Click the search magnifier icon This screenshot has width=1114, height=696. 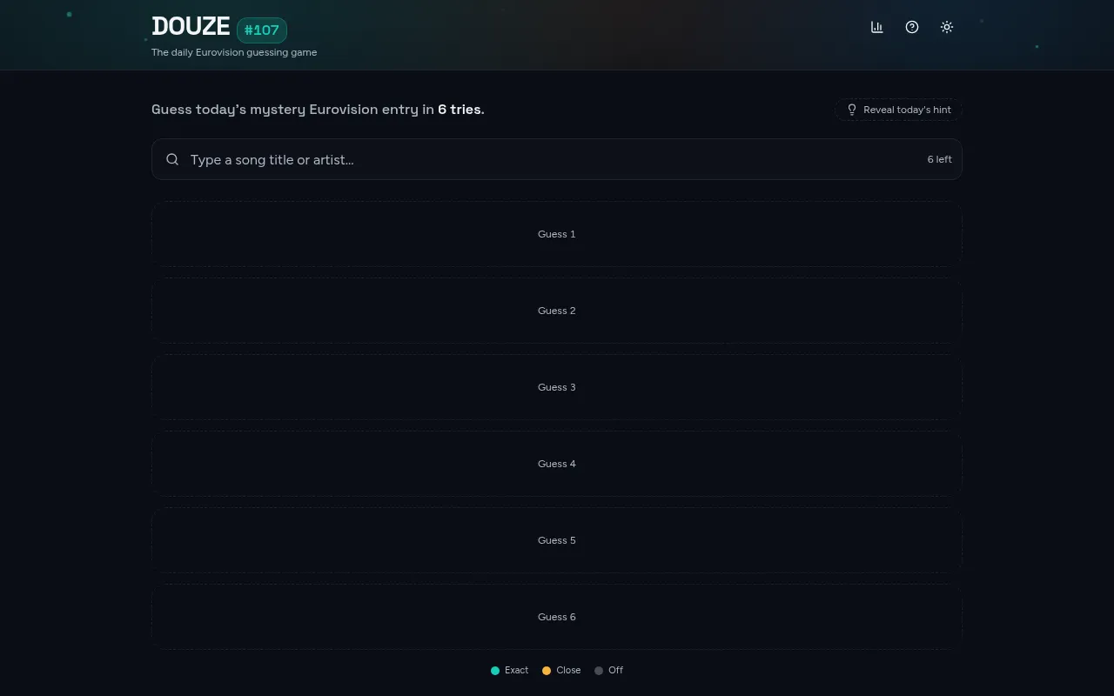pos(172,159)
